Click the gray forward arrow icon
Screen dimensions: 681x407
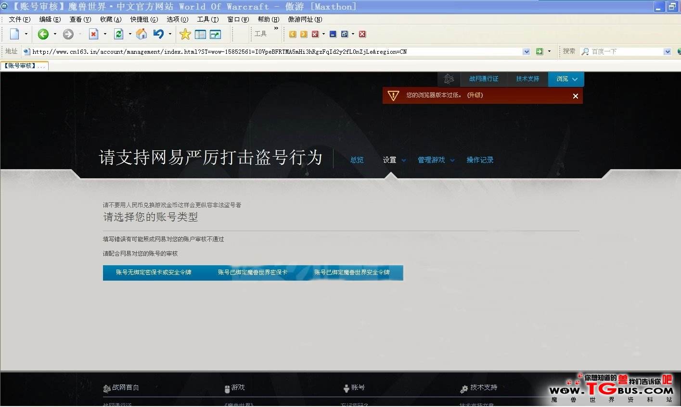pyautogui.click(x=68, y=34)
